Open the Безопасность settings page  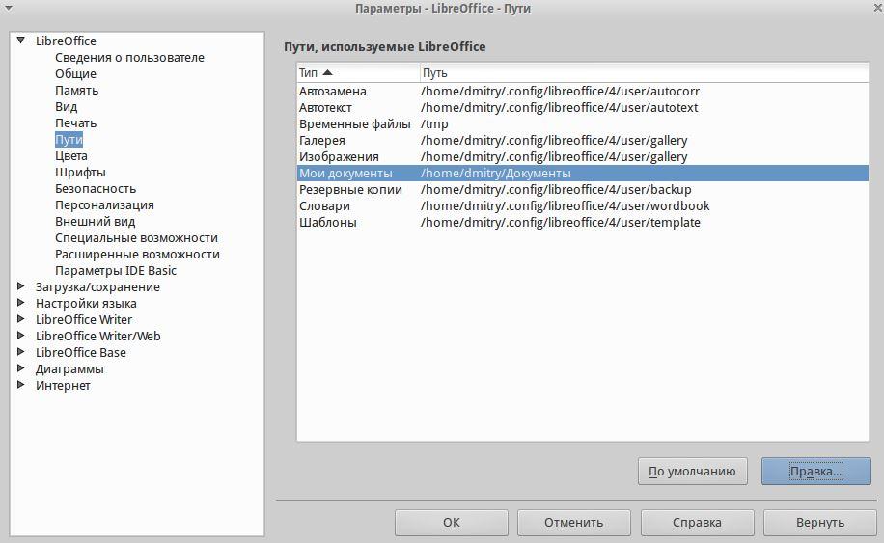pos(96,189)
